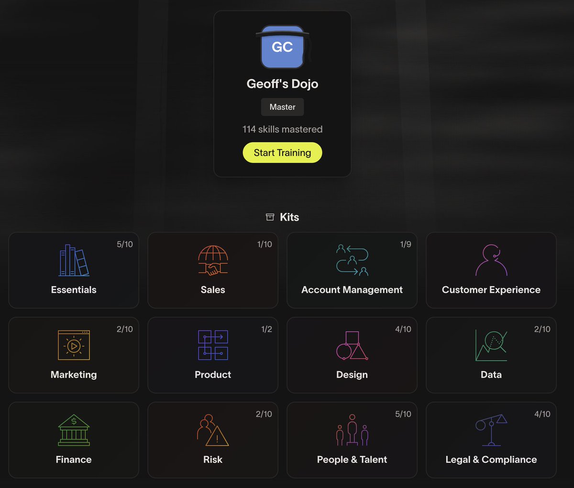This screenshot has width=574, height=488.
Task: Click the Sales handshake globe icon
Action: tap(213, 260)
